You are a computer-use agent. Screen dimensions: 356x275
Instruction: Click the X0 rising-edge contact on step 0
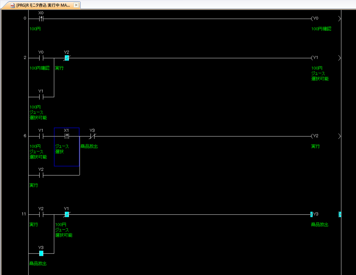tap(41, 18)
